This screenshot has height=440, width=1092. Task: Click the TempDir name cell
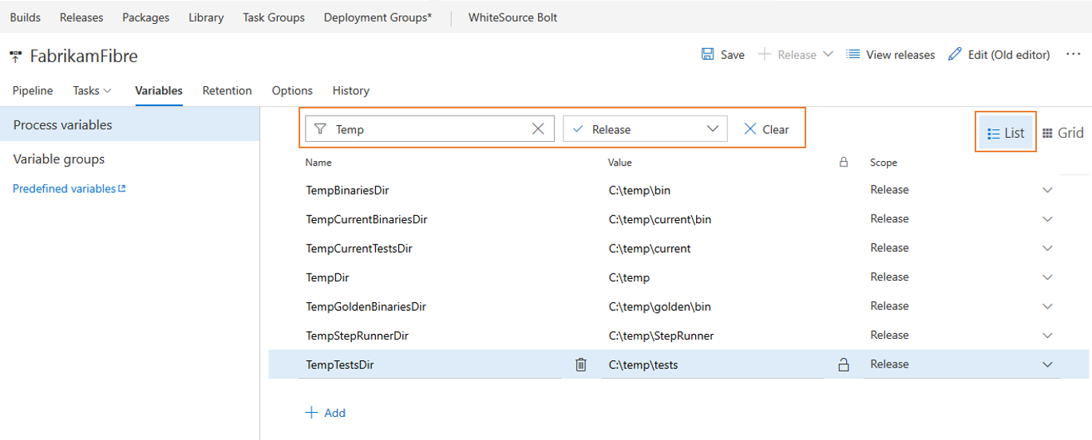click(327, 277)
